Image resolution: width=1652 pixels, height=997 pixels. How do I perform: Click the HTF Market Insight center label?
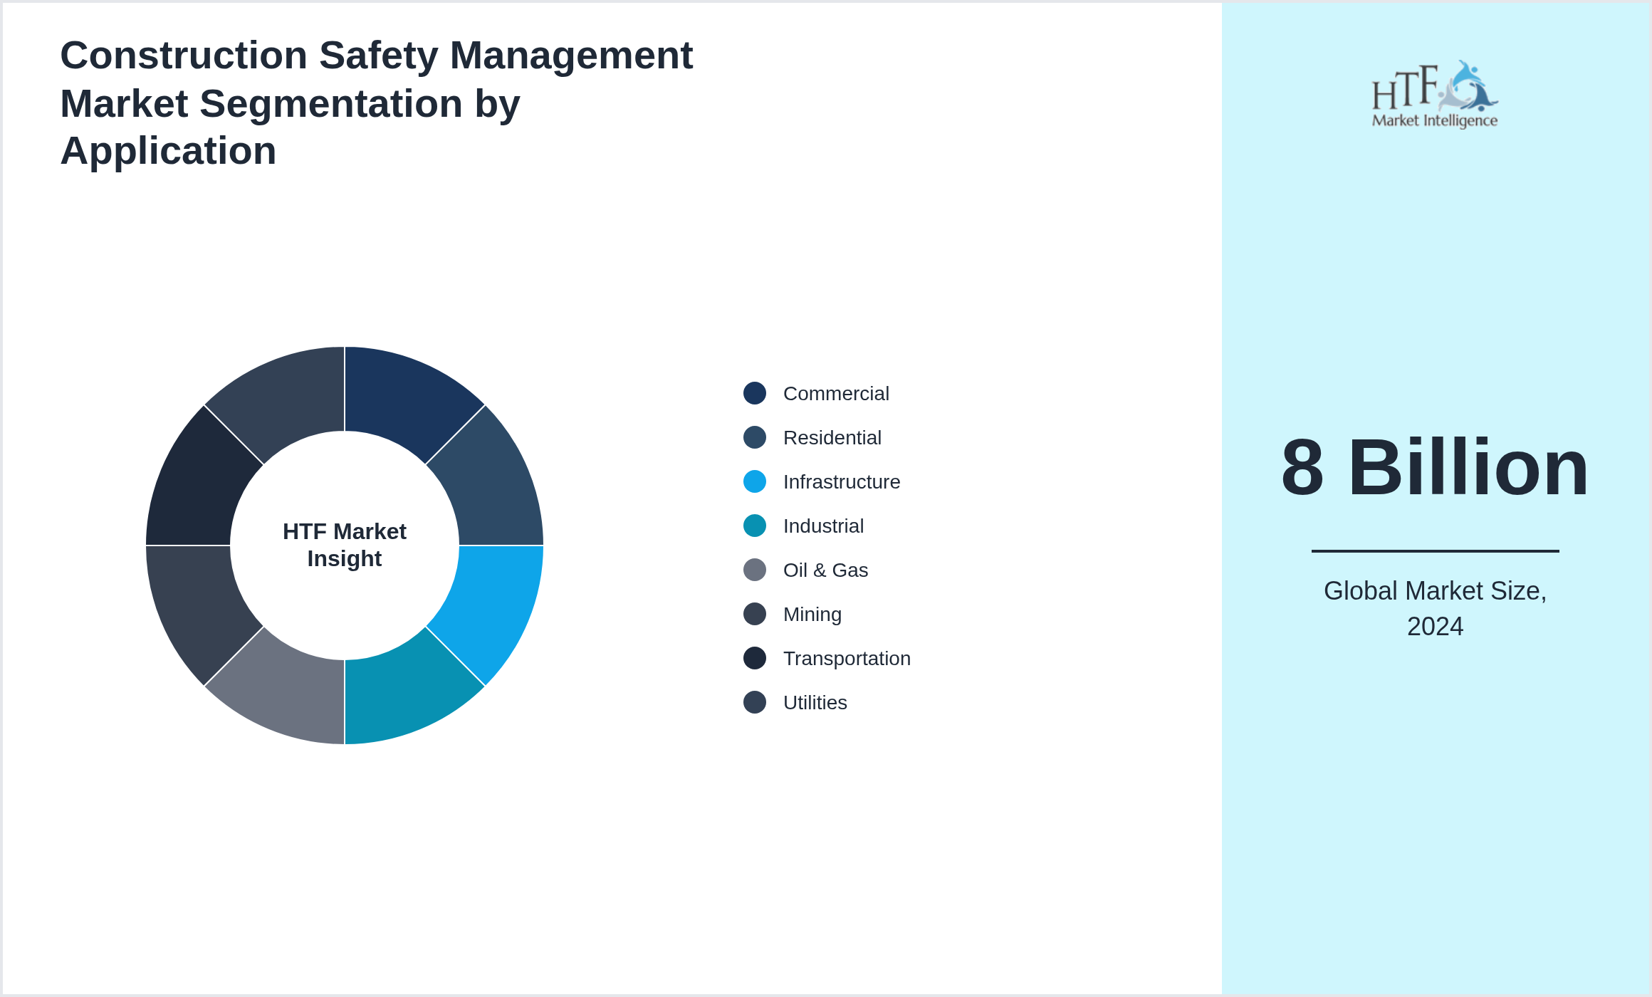click(x=345, y=545)
